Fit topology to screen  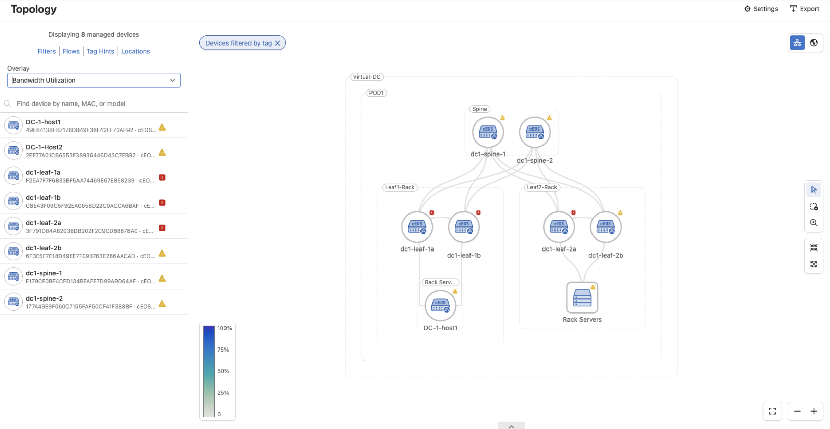tap(772, 411)
